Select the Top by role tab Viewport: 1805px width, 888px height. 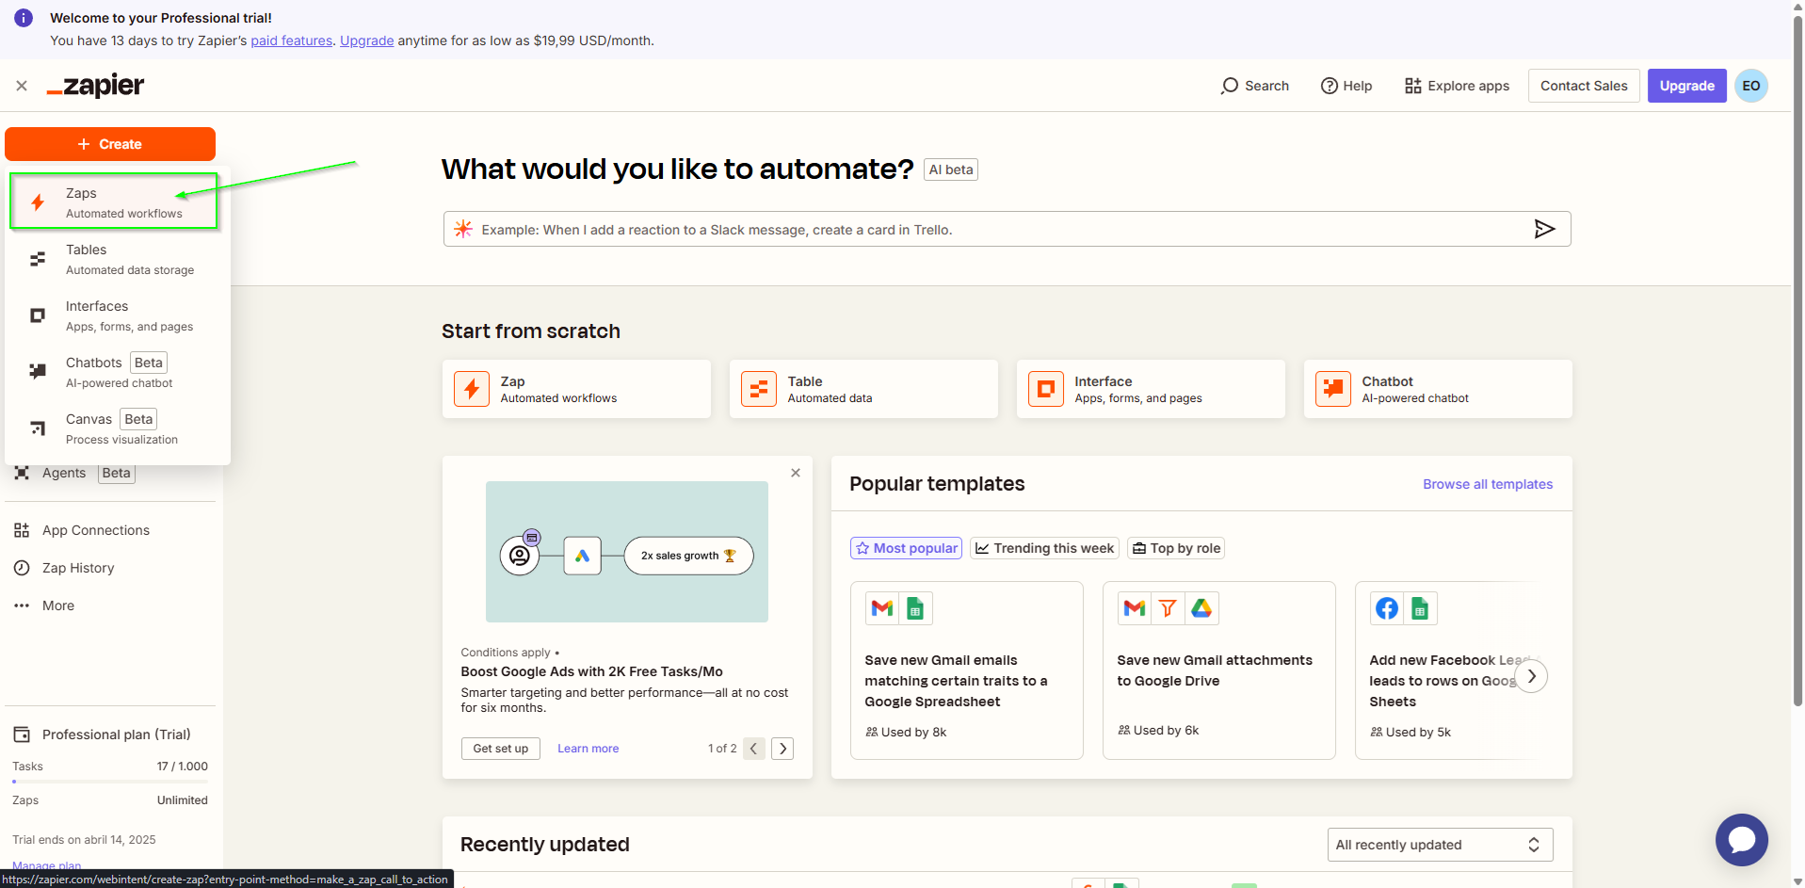tap(1176, 548)
